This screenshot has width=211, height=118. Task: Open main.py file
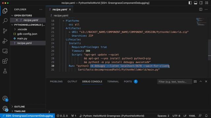tap(28, 39)
